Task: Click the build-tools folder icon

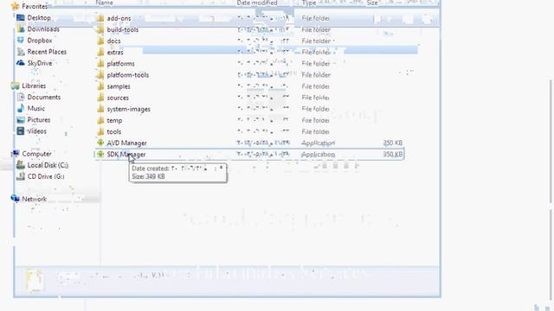Action: 100,29
